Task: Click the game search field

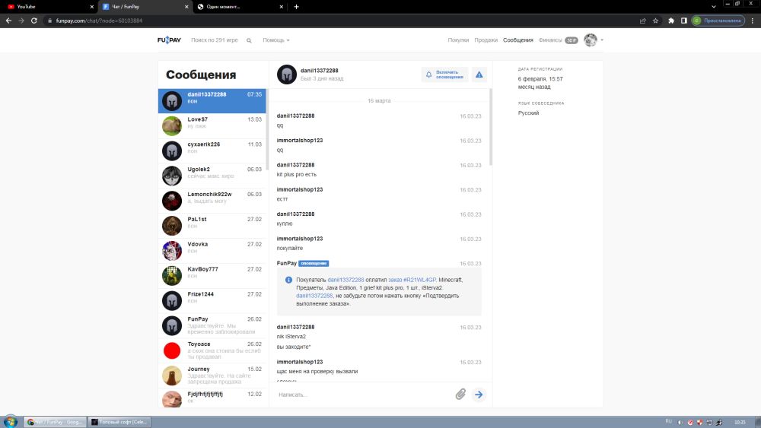Action: 215,40
